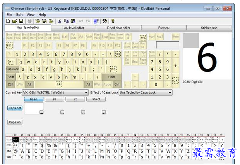
Task: Save as KBE file from the toolbar
Action: [44, 21]
